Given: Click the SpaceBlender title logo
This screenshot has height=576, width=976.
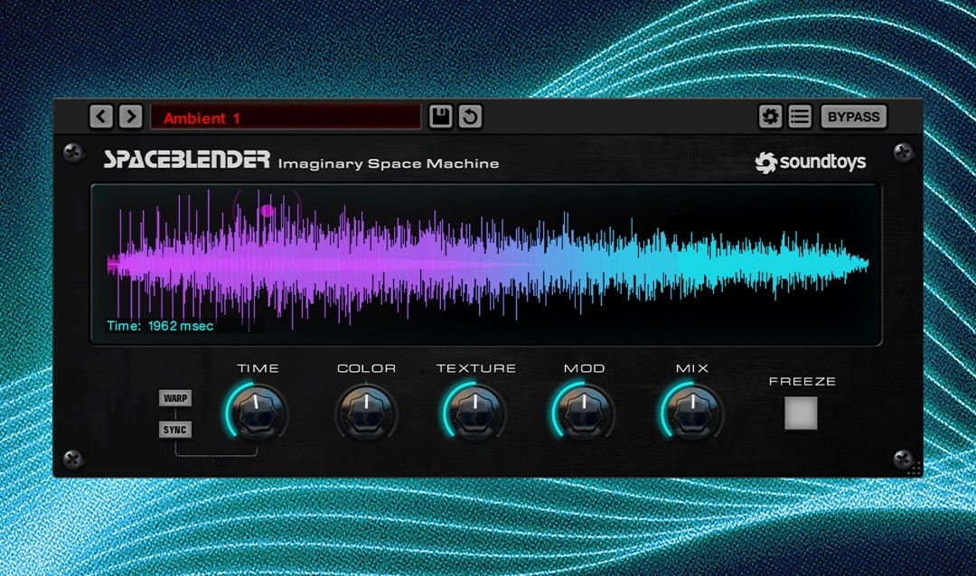Looking at the screenshot, I should click(187, 161).
